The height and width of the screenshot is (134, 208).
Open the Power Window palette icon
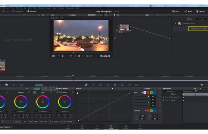[x=101, y=85]
